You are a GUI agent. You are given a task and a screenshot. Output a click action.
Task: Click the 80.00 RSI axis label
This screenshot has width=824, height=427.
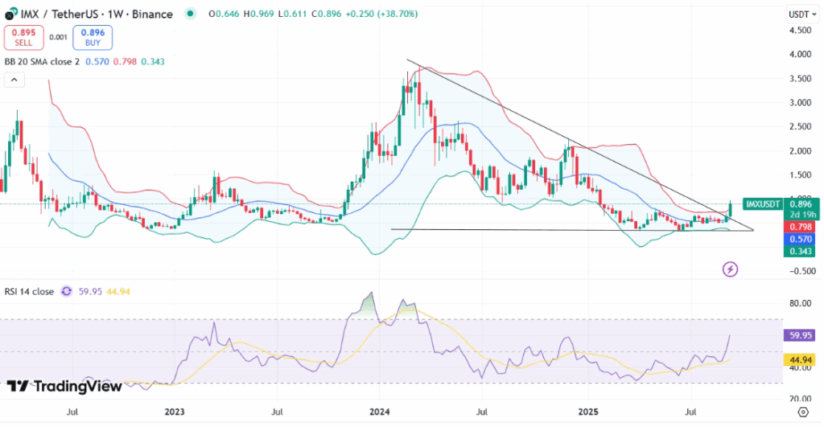pos(800,303)
